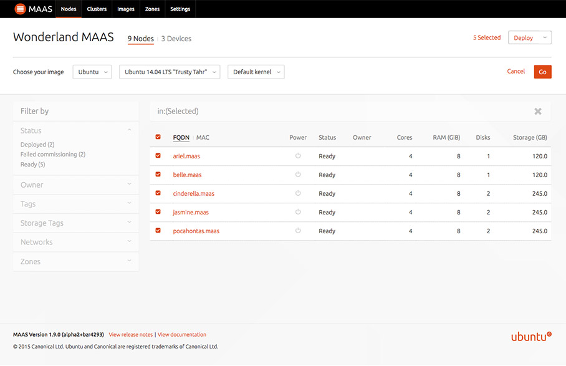Click 245.0 storage value for jasmine.maas

tap(540, 212)
